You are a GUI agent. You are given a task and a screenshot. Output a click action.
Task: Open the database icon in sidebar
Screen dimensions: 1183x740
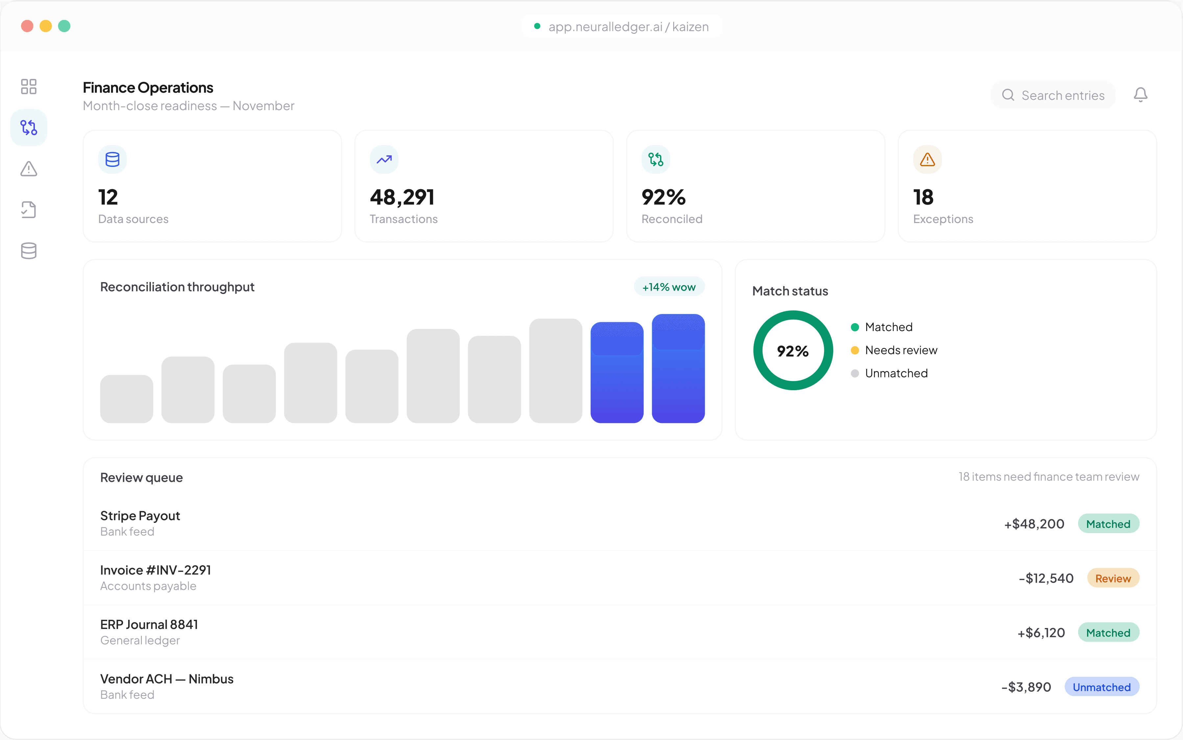29,251
